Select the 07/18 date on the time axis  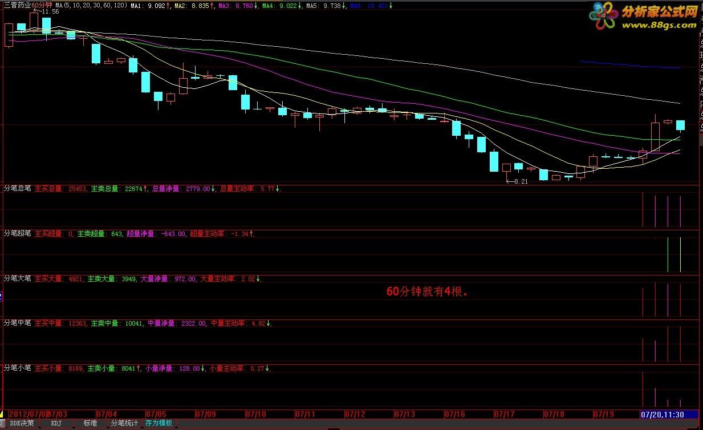pyautogui.click(x=554, y=413)
